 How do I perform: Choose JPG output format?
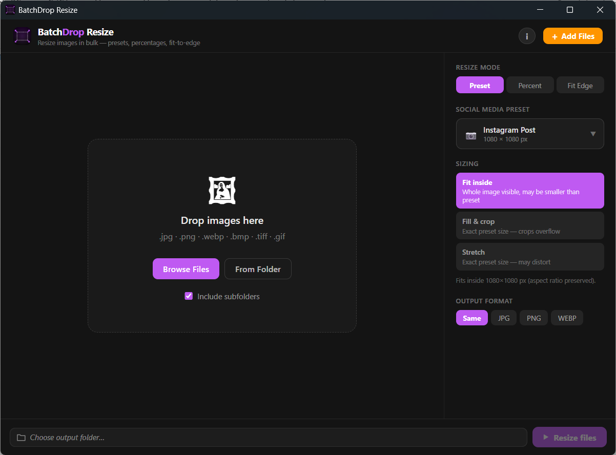point(504,318)
